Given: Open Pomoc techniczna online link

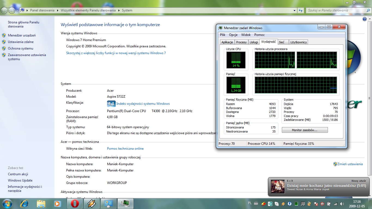Looking at the screenshot, I should [125, 149].
